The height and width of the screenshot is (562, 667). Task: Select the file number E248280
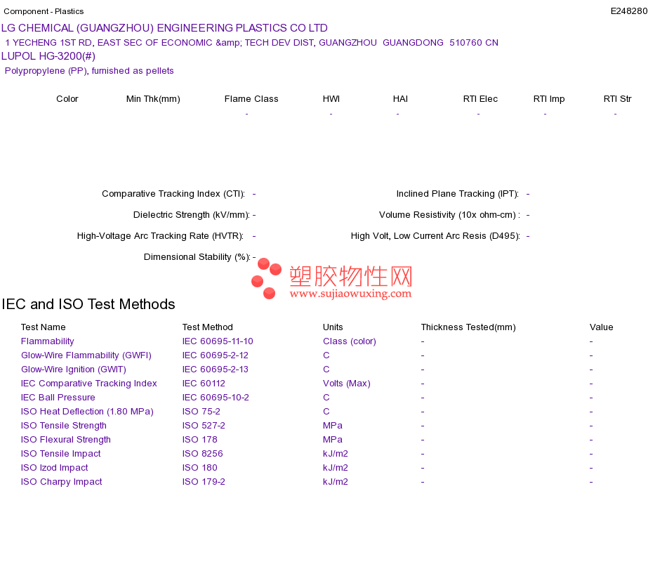[x=628, y=11]
